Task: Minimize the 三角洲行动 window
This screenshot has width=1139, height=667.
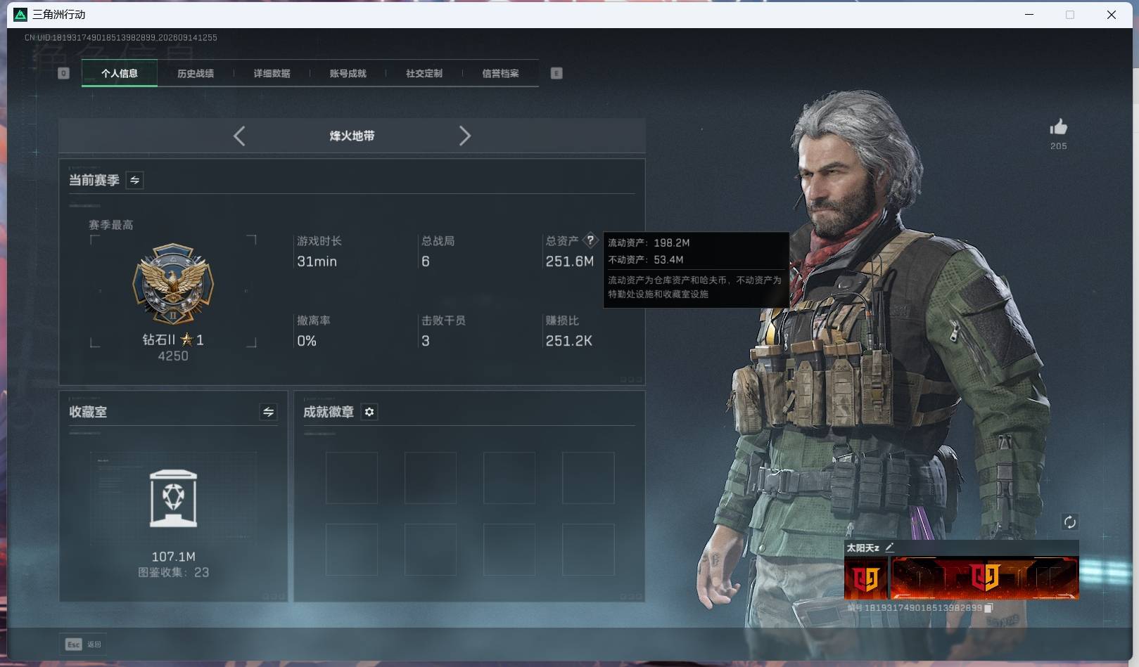Action: point(1029,14)
